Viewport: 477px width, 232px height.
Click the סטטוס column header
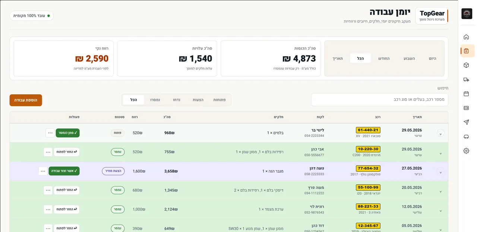tap(120, 117)
